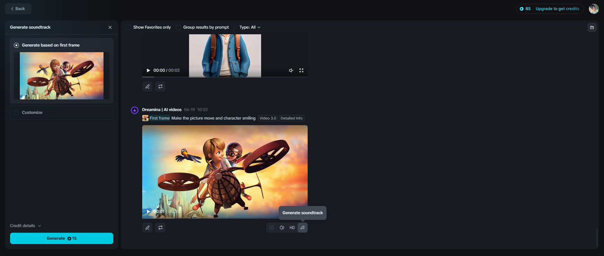Open Detailed info for the video

pyautogui.click(x=292, y=118)
